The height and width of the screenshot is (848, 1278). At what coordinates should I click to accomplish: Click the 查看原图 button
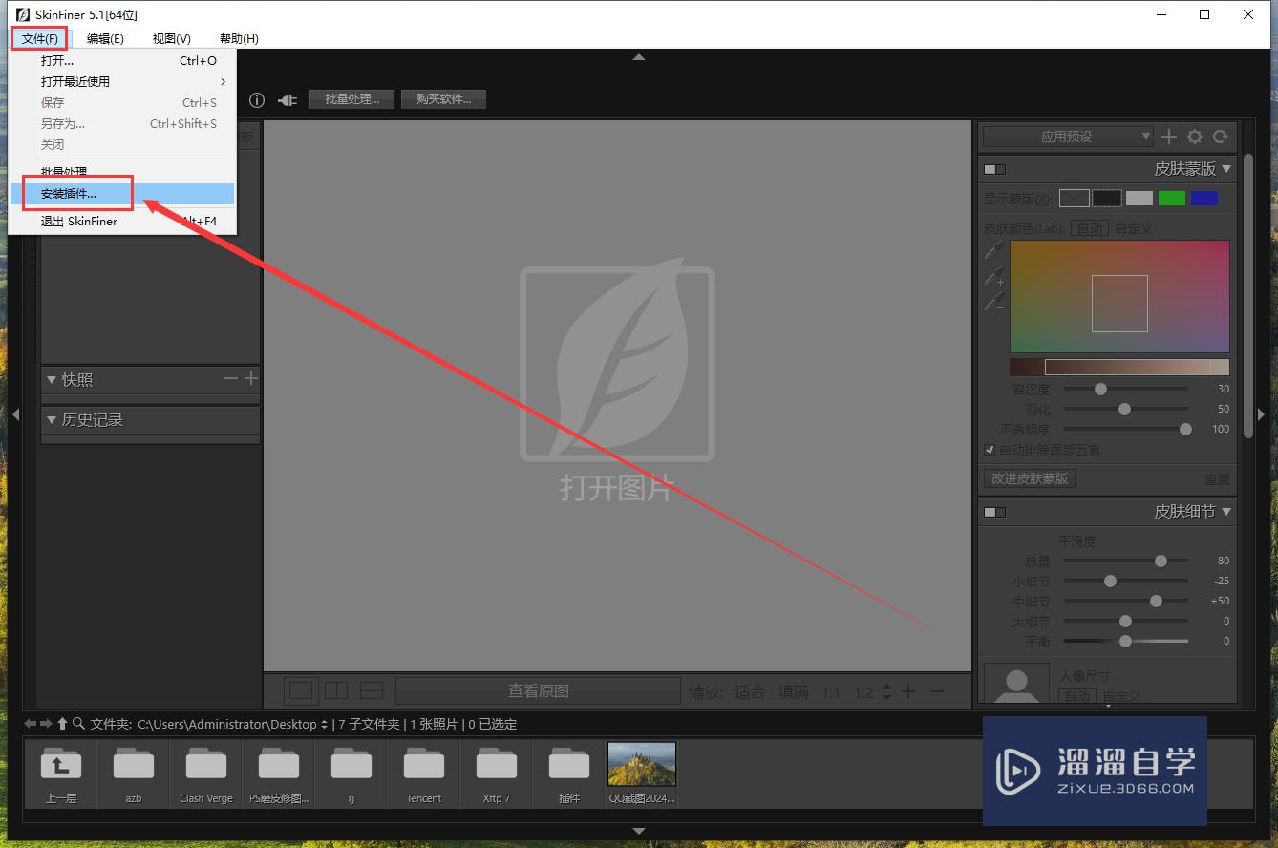538,690
